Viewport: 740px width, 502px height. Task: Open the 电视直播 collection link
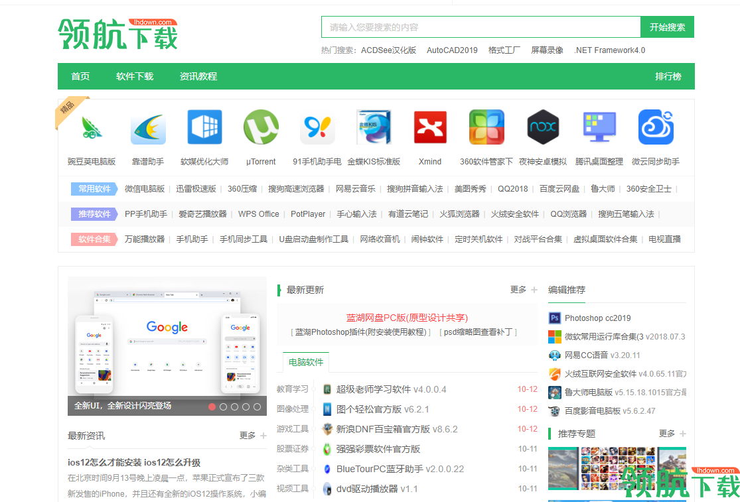(664, 239)
